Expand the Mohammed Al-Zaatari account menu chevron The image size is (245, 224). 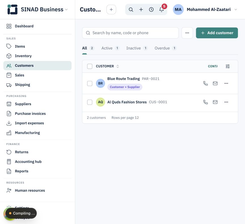coord(236,10)
